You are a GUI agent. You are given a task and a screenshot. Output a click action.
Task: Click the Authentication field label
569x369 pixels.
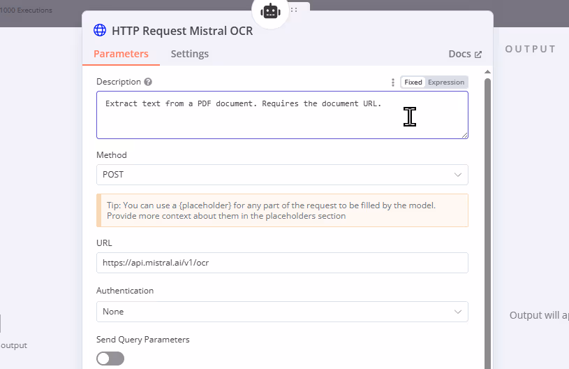[x=125, y=291]
